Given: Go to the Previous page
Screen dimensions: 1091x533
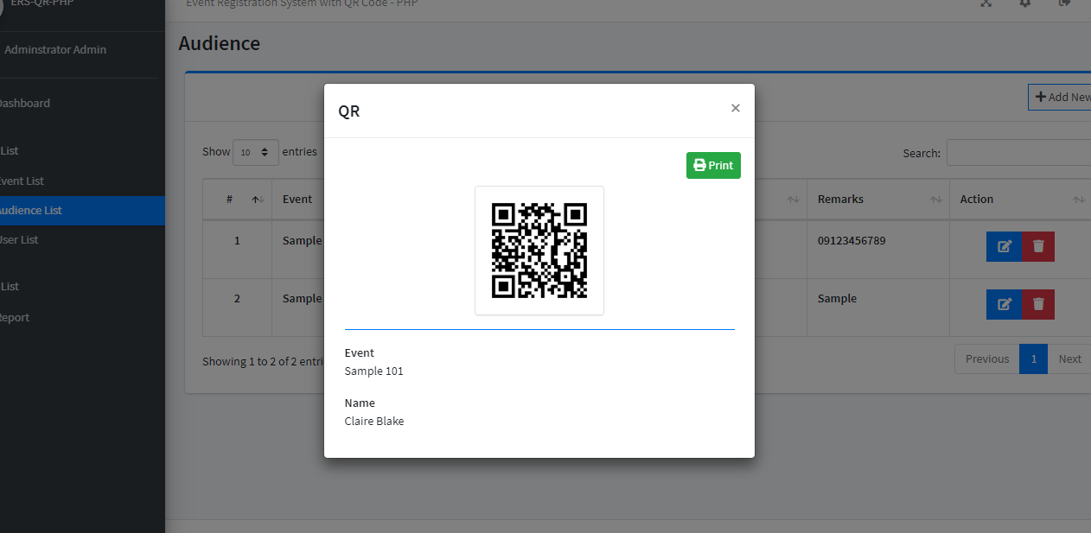Looking at the screenshot, I should point(987,359).
